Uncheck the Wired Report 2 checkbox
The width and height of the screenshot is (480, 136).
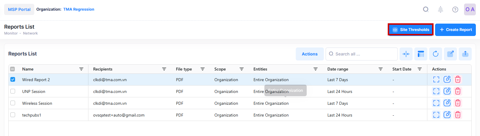coord(13,80)
